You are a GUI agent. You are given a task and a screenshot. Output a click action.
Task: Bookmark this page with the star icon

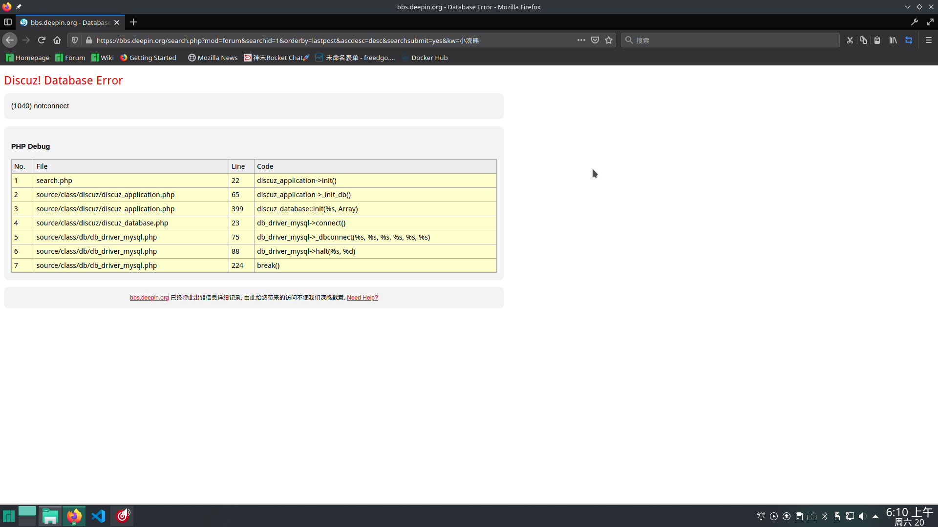(609, 40)
